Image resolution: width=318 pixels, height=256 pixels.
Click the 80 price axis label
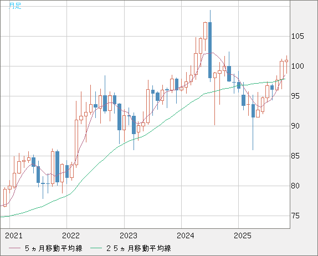295,186
